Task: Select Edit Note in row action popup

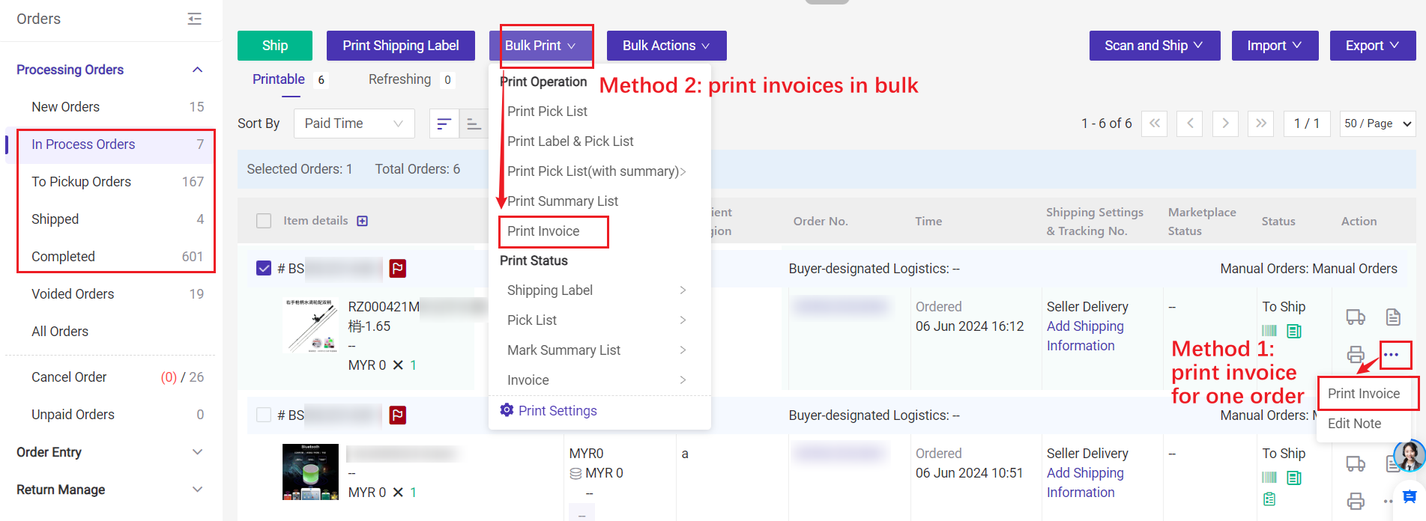Action: point(1354,424)
